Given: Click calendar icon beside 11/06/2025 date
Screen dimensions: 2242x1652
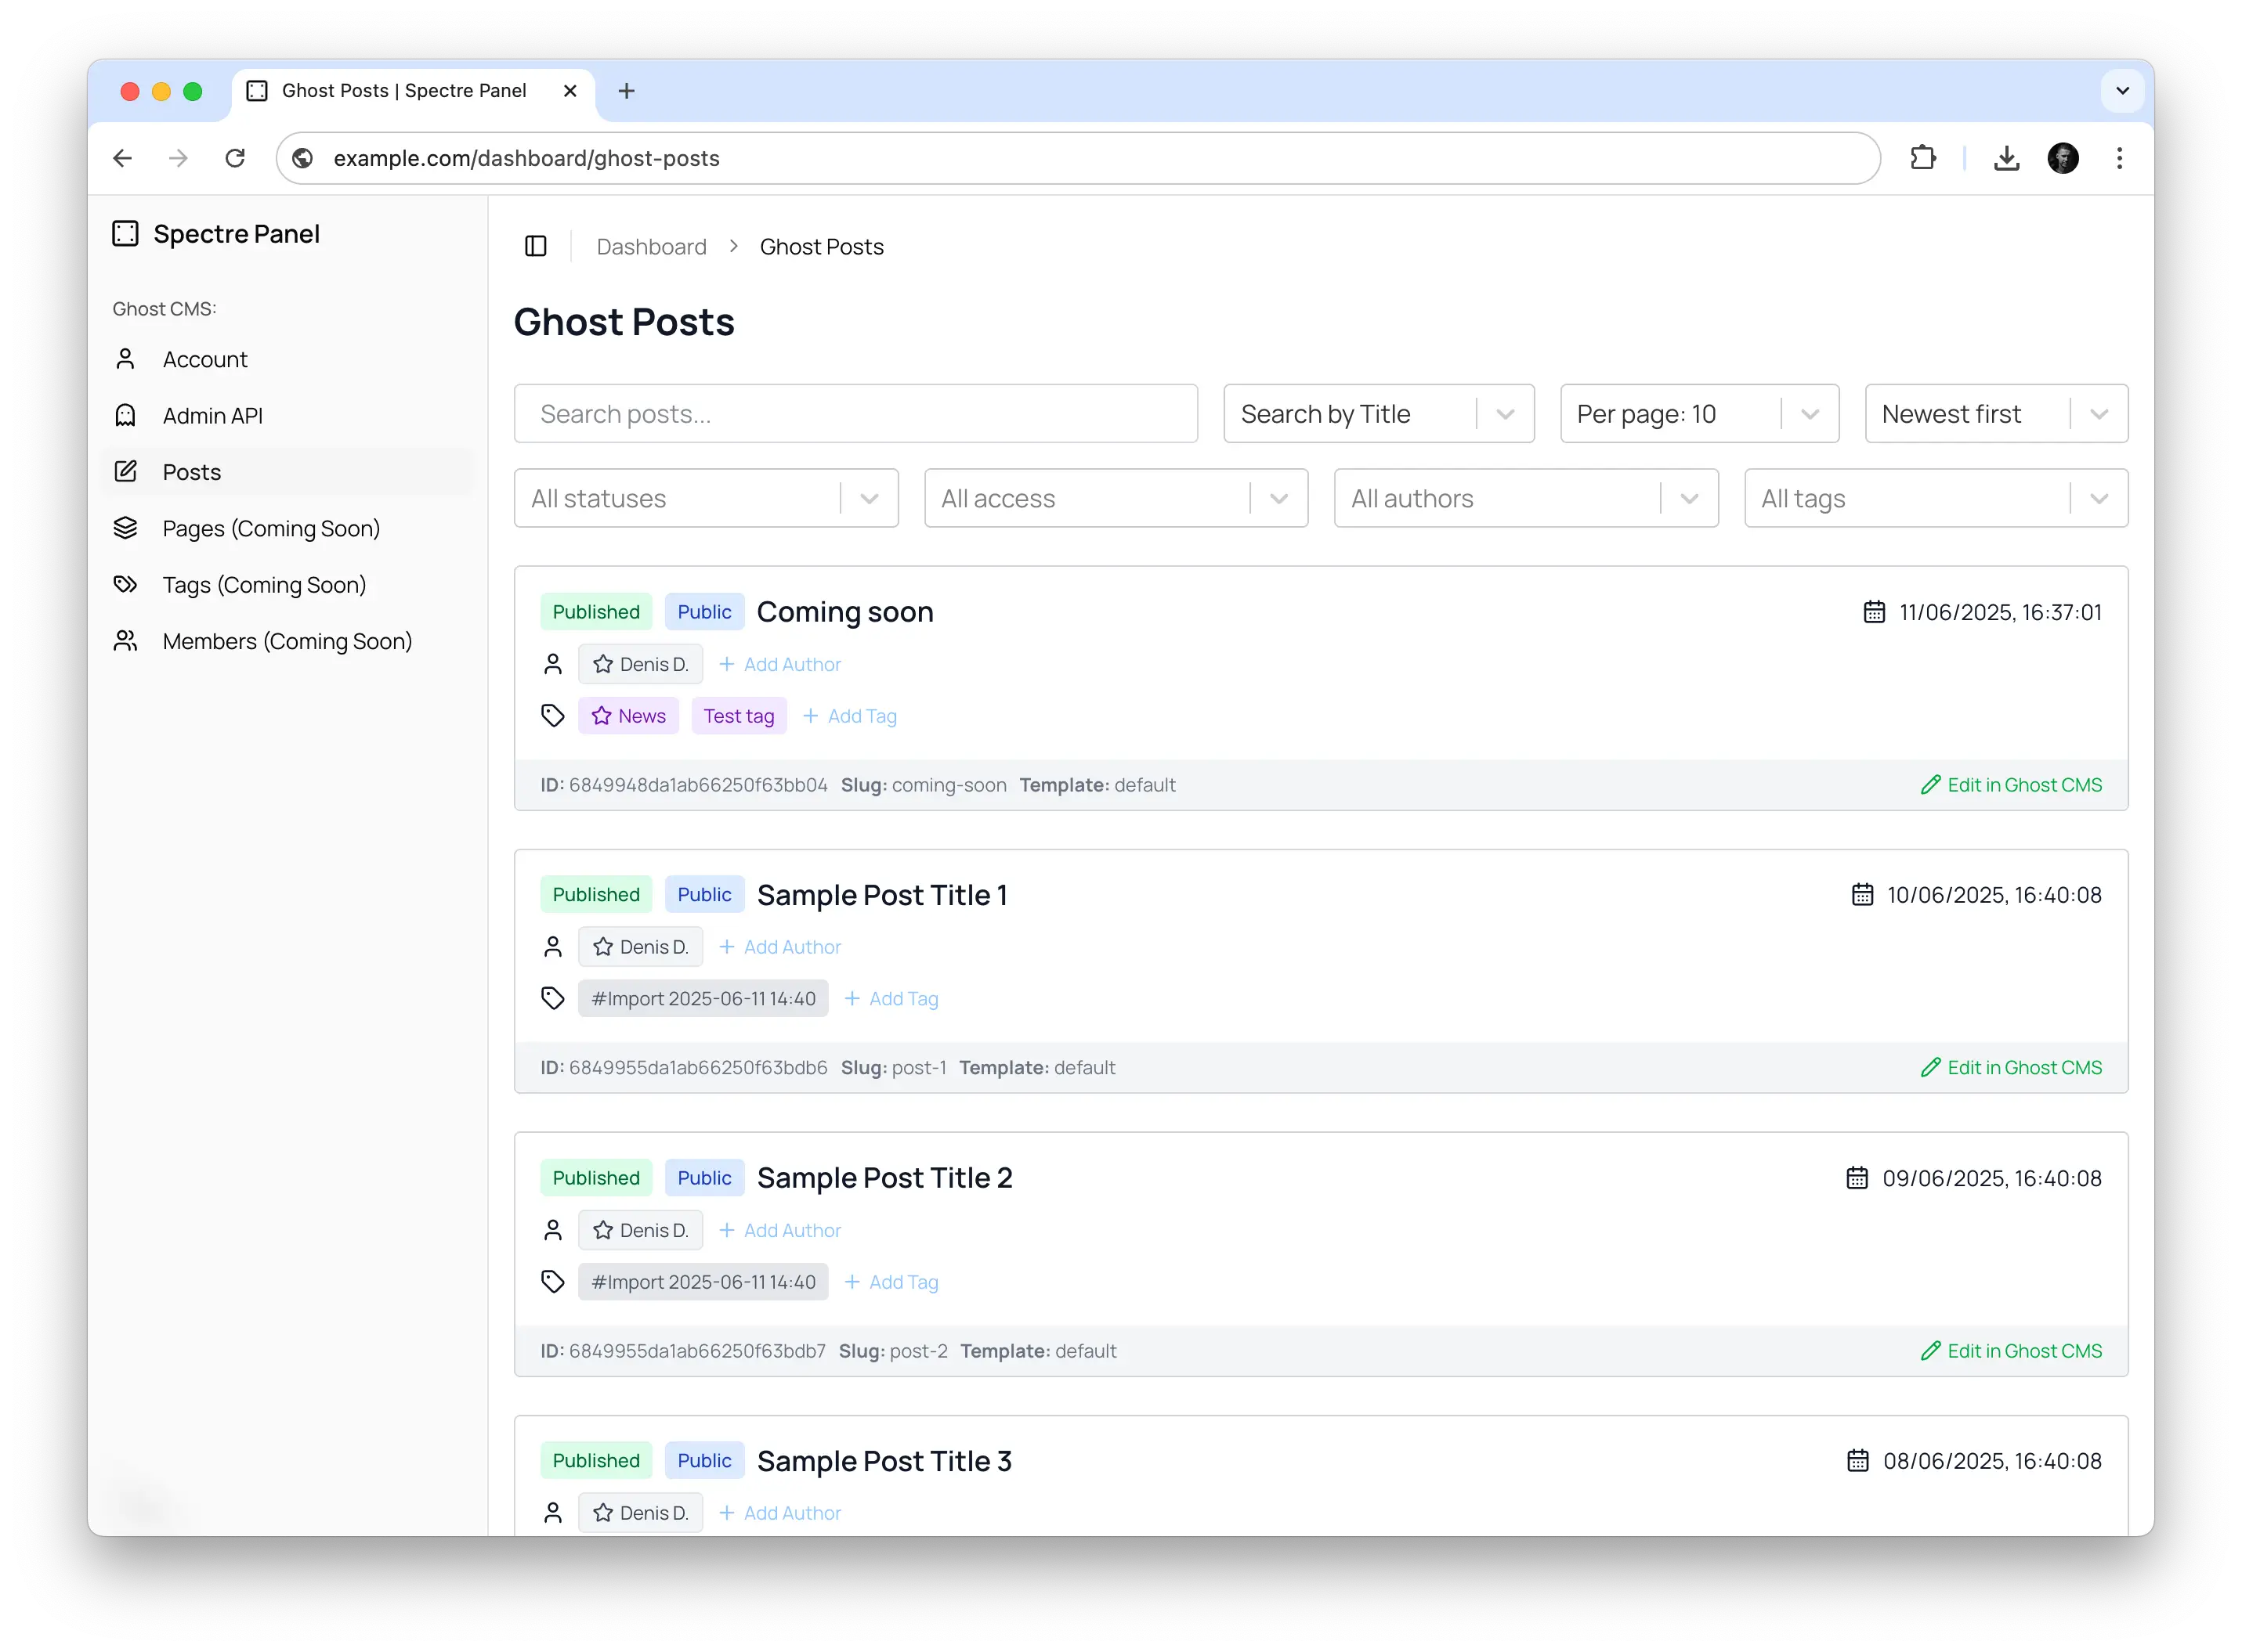Looking at the screenshot, I should 1874,612.
